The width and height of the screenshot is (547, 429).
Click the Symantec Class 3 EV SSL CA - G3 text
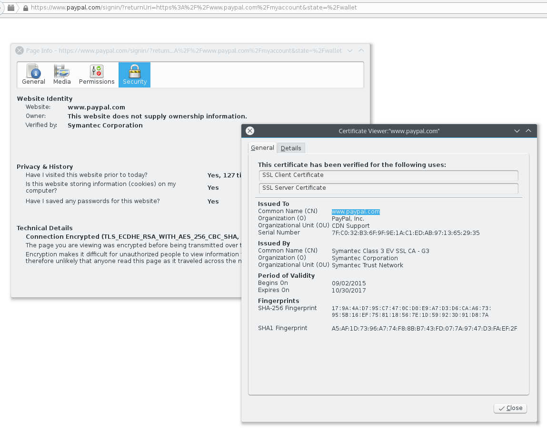(380, 251)
